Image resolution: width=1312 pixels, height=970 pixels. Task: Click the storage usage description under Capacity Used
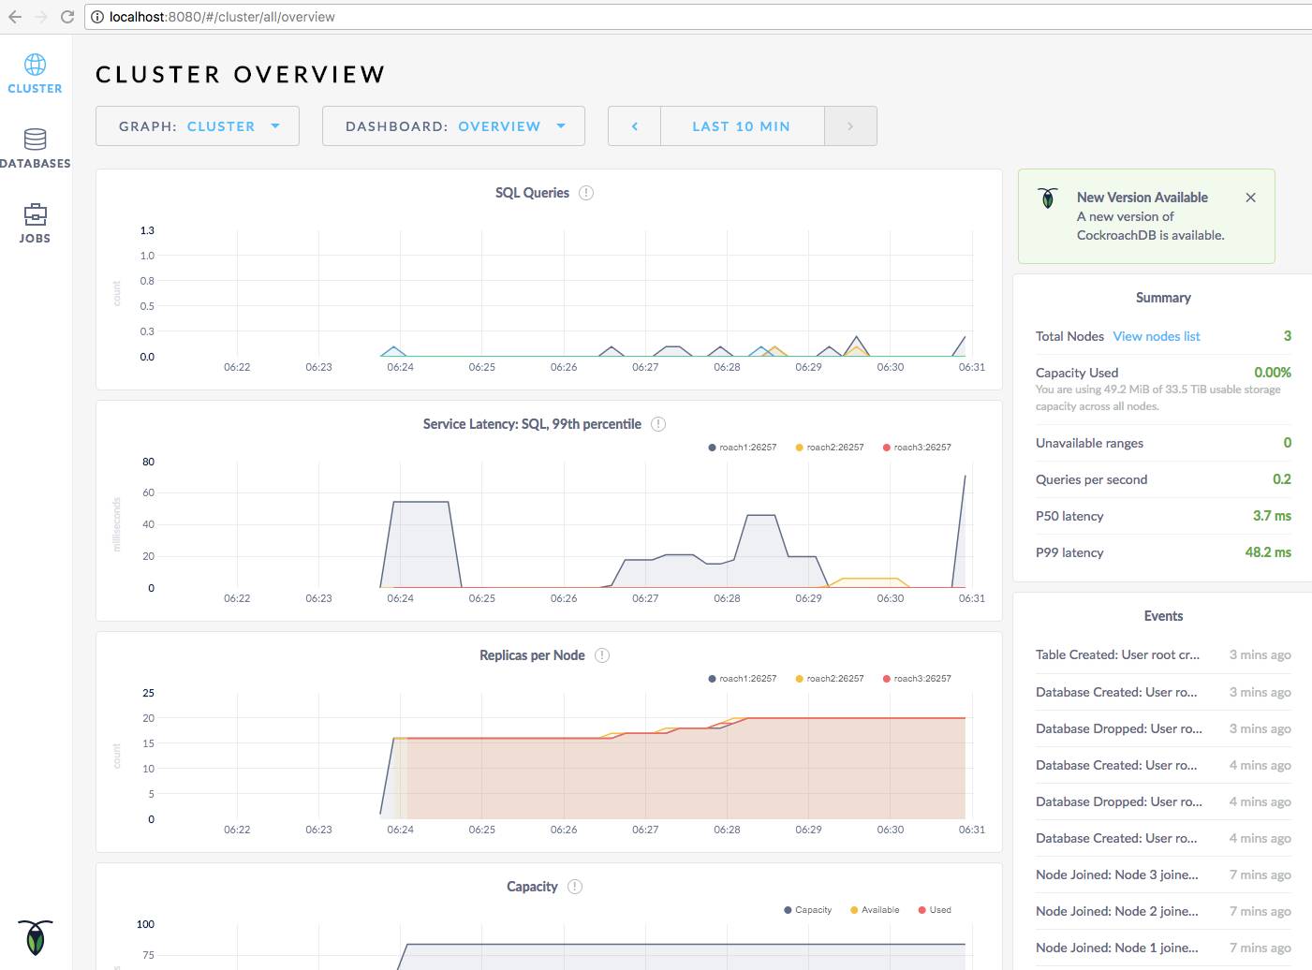point(1158,398)
